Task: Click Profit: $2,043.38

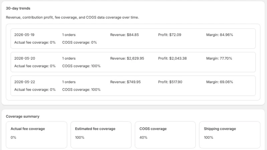Action: tap(172, 58)
